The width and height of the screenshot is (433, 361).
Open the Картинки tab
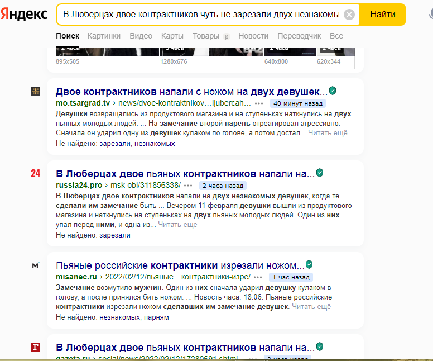tap(104, 36)
